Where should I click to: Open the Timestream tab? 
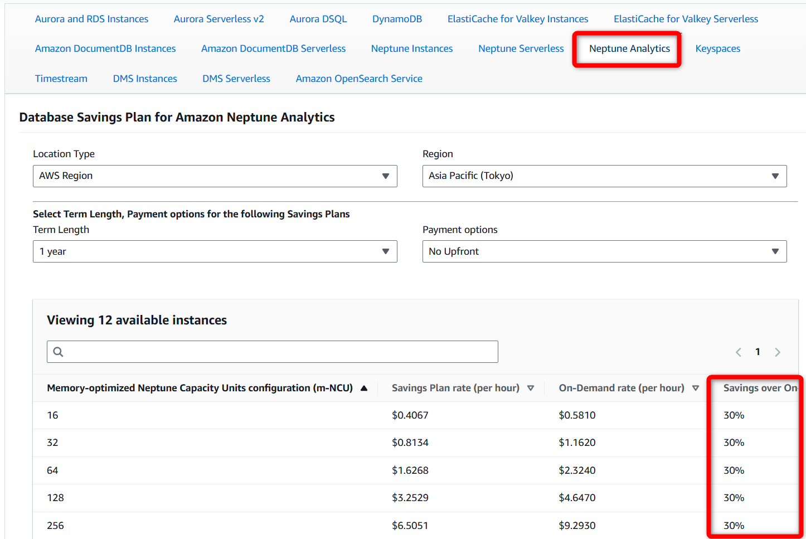[x=61, y=79]
